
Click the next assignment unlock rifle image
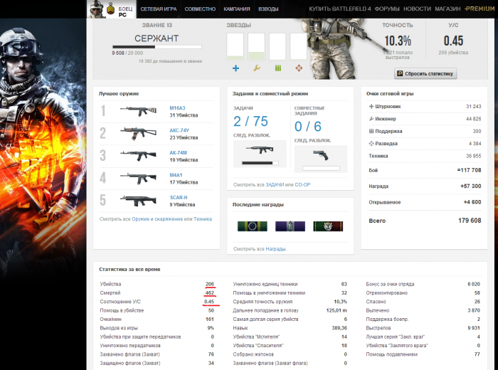(260, 149)
